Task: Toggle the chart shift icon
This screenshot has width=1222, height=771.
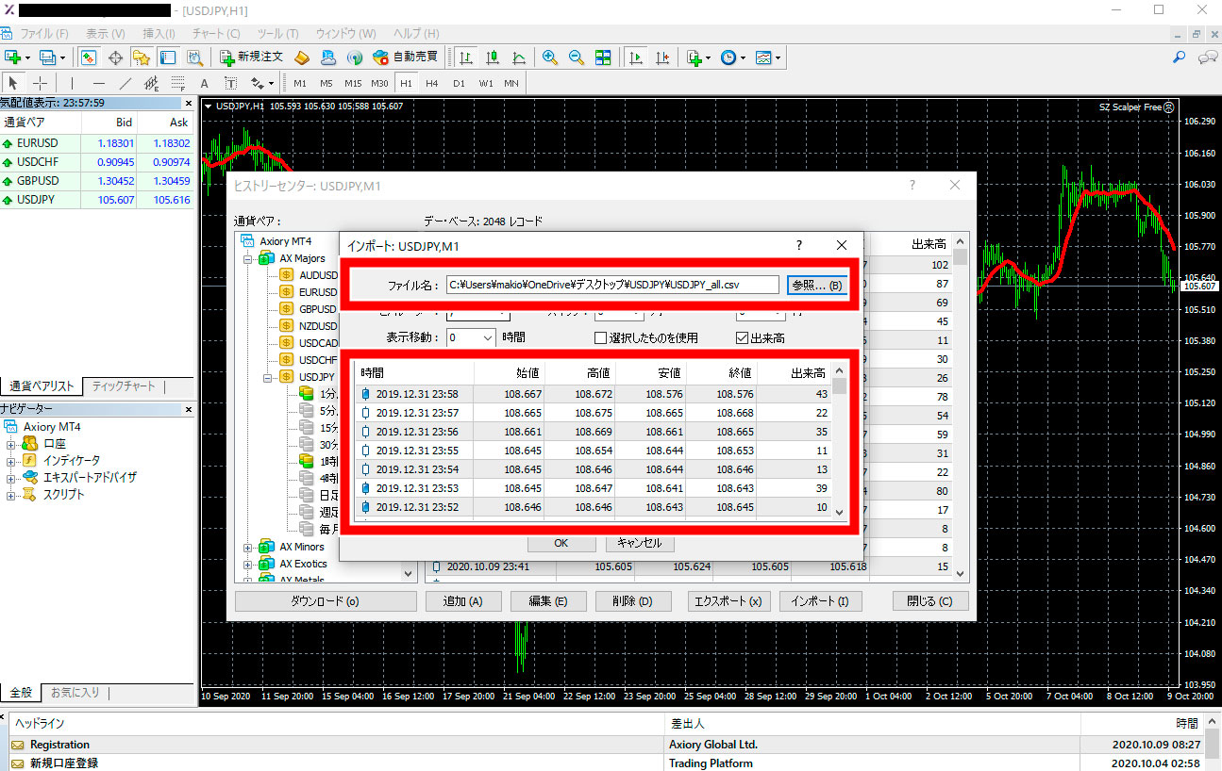Action: point(662,57)
